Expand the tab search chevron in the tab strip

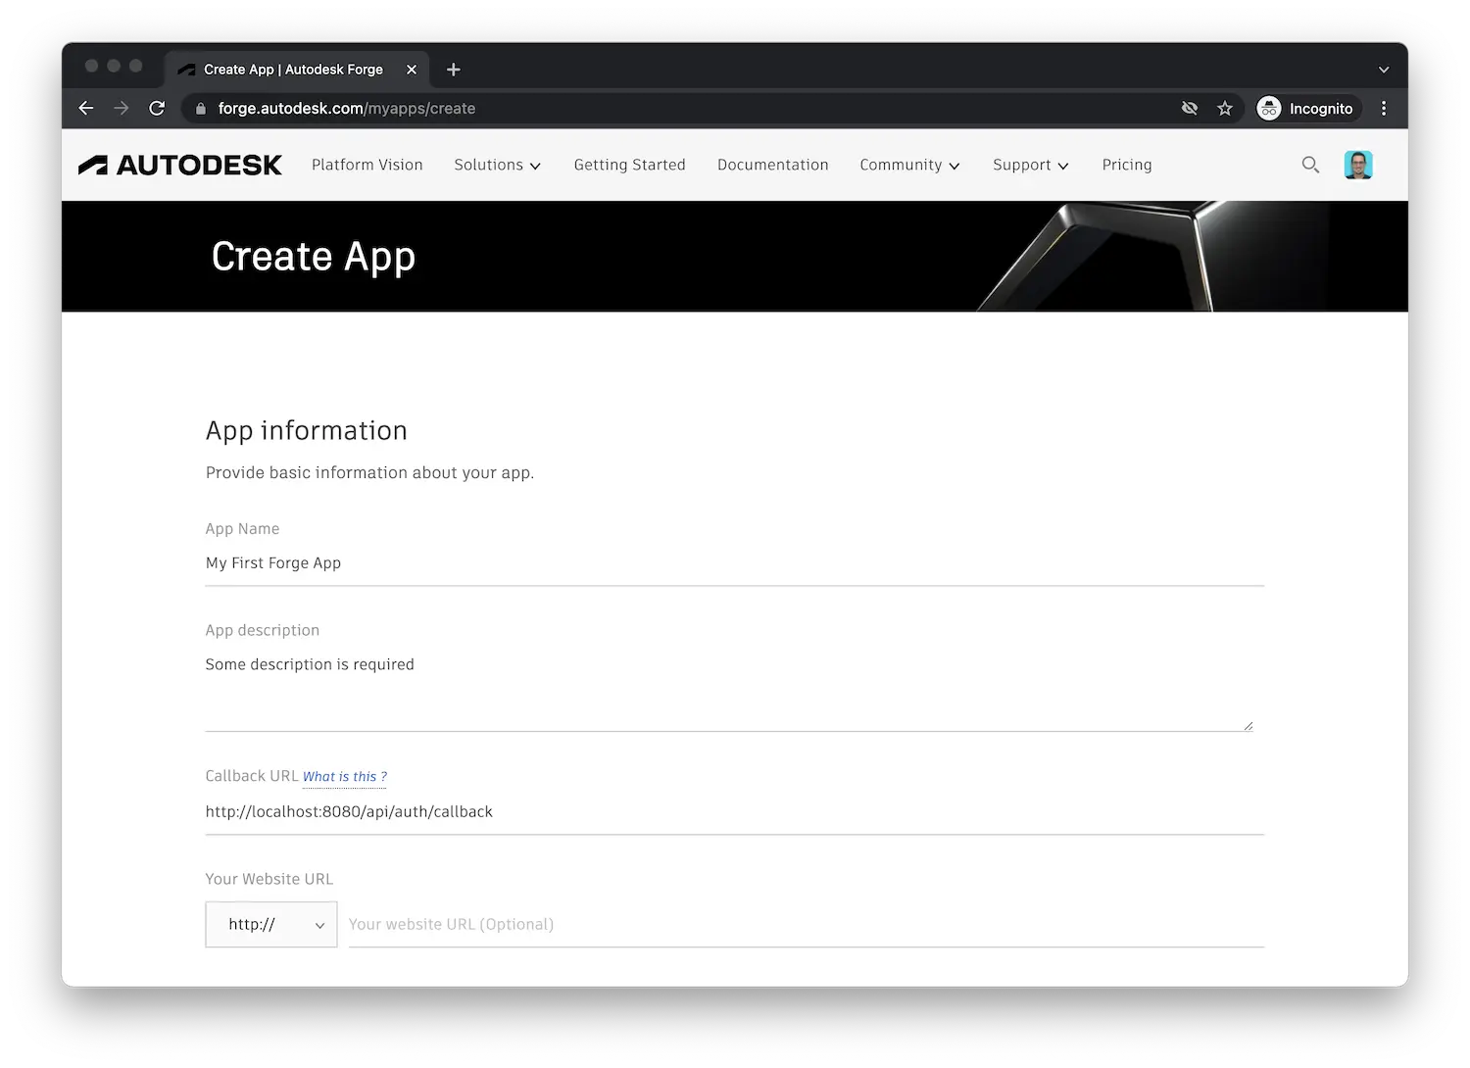(x=1384, y=70)
